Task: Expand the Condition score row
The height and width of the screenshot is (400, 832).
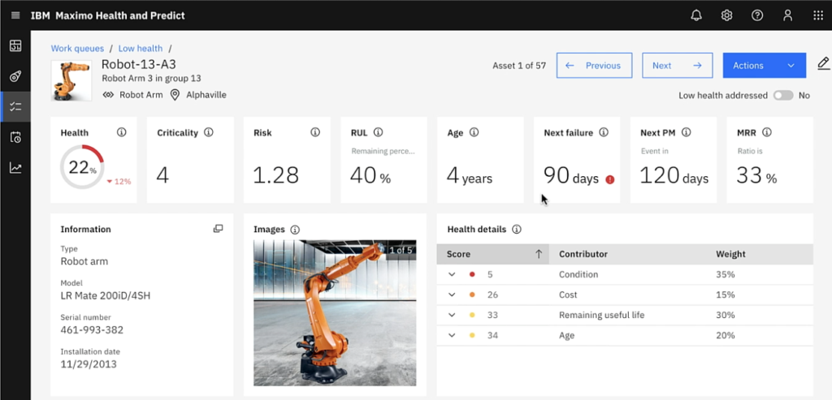Action: click(x=452, y=274)
